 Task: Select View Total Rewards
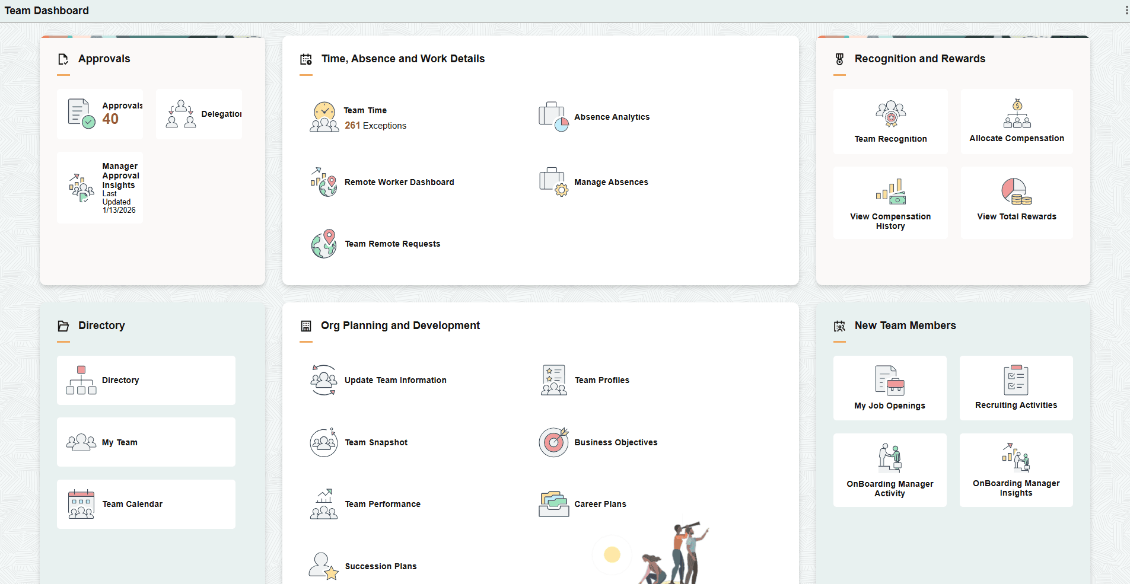[1016, 202]
